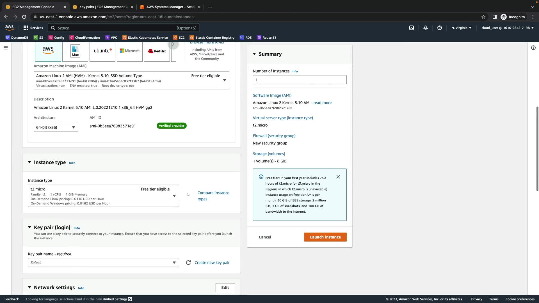539x303 pixels.
Task: Click the refresh key pairs icon
Action: [188, 263]
